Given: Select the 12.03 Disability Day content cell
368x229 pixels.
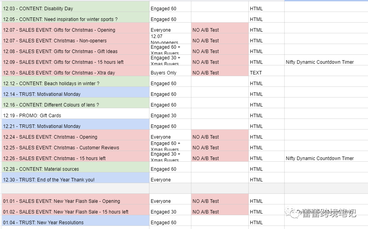Looking at the screenshot, I should click(x=76, y=7).
